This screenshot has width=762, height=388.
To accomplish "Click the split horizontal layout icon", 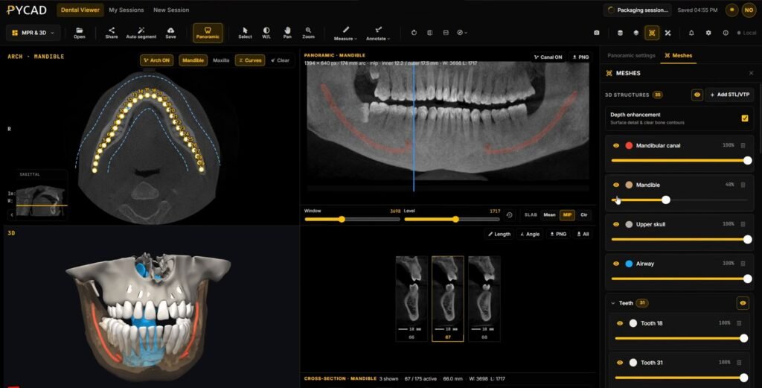I will 446,33.
